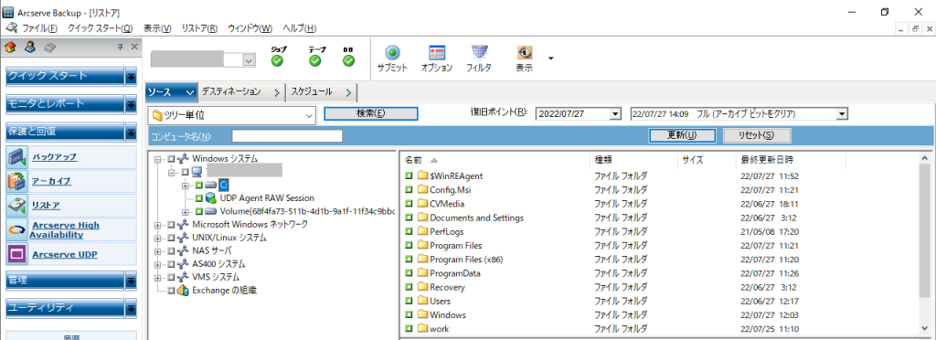Toggle checkbox for work folder

tap(409, 329)
